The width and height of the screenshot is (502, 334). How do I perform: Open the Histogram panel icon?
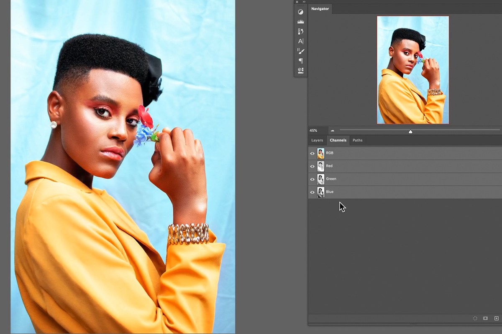click(x=300, y=21)
